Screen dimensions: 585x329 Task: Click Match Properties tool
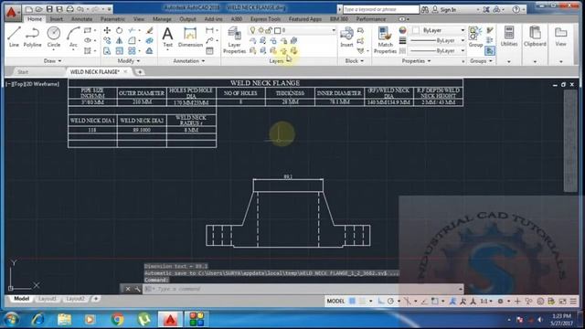click(x=385, y=40)
